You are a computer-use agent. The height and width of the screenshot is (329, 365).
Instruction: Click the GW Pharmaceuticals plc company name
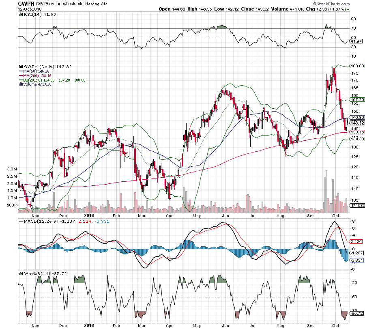60,4
